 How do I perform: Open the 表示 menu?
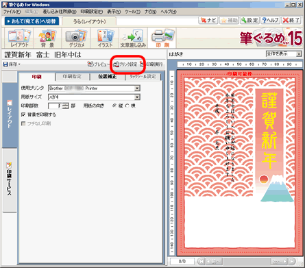coord(114,12)
